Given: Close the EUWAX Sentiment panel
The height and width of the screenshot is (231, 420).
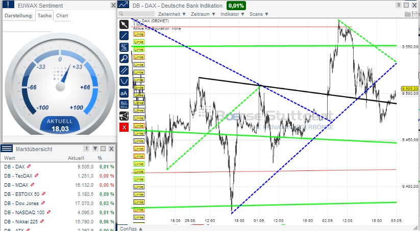Looking at the screenshot, I should [x=113, y=5].
